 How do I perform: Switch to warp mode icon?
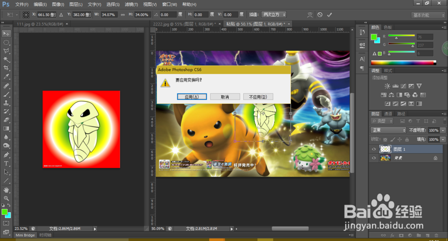point(310,15)
